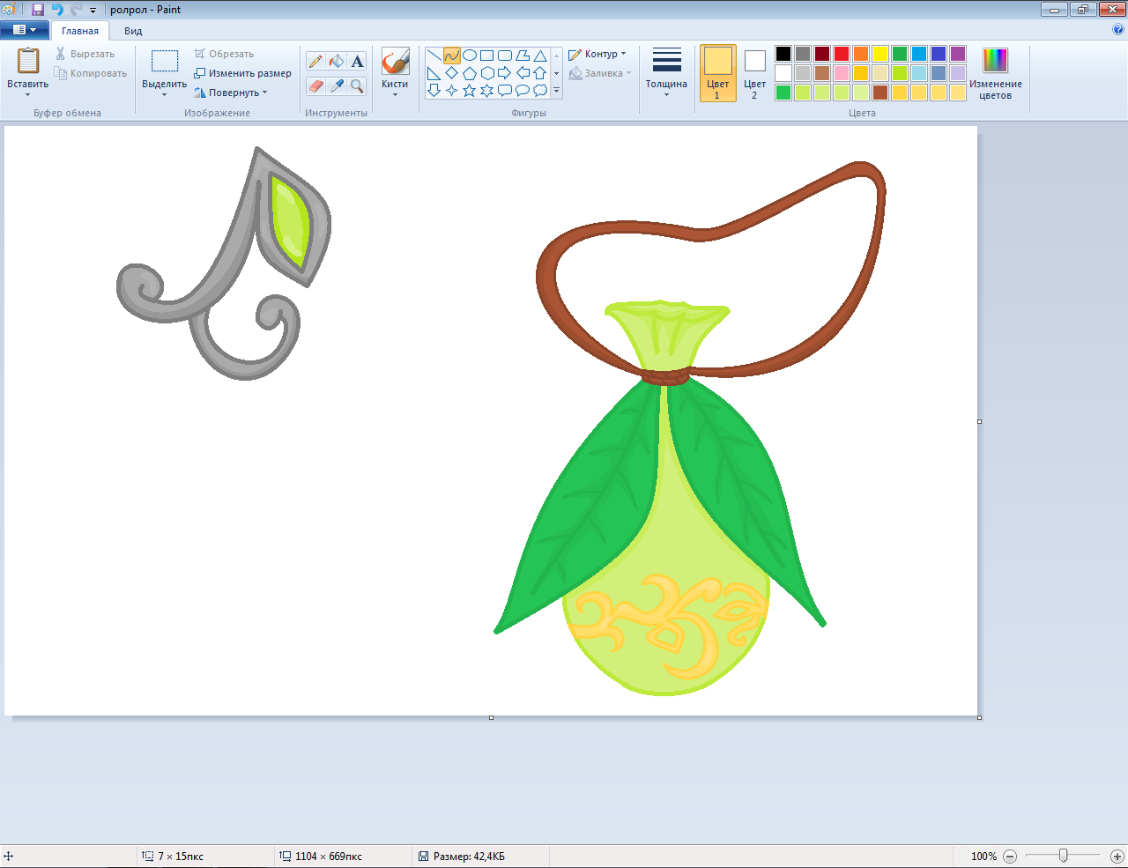Click the Save icon in quick access toolbar
The width and height of the screenshot is (1128, 868).
point(38,10)
